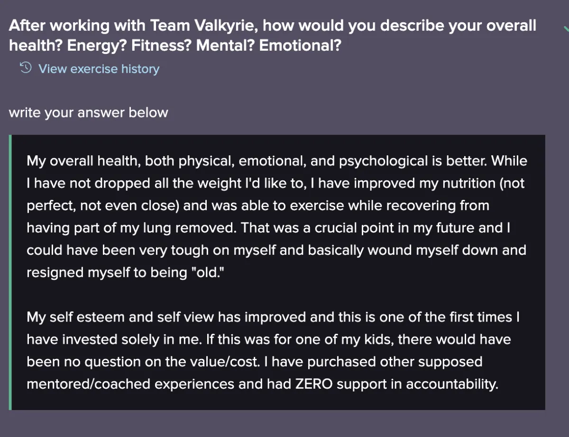The width and height of the screenshot is (569, 437).
Task: Place cursor at "My self esteem" paragraph start
Action: (28, 317)
